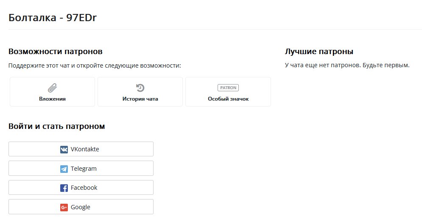The height and width of the screenshot is (224, 422).
Task: Log in using the Google button
Action: (81, 207)
